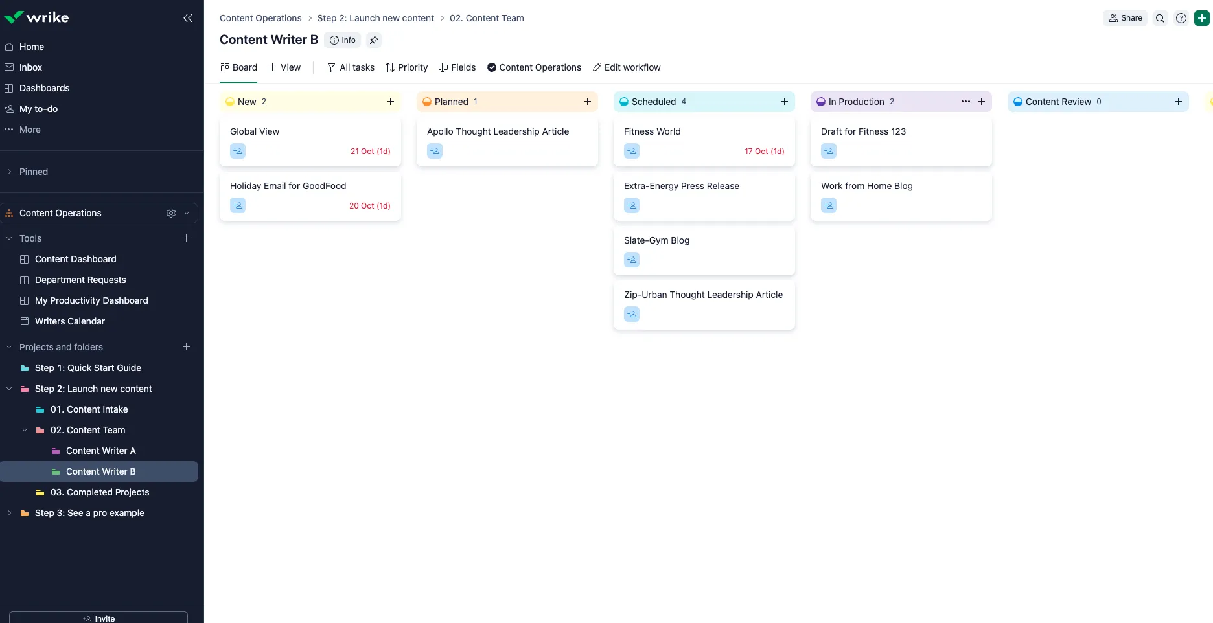
Task: Open the Priority sort options
Action: click(x=406, y=67)
